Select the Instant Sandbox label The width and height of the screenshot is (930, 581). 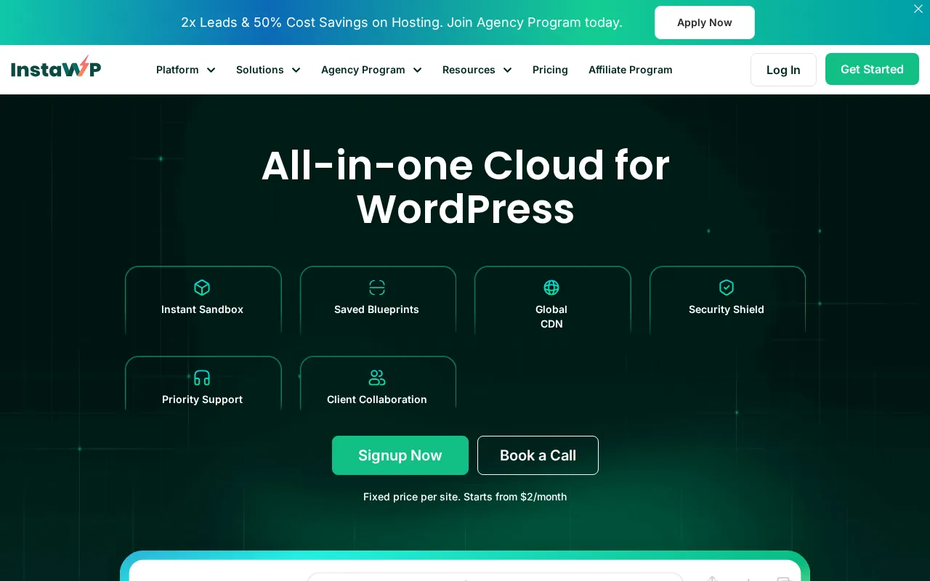click(x=202, y=309)
